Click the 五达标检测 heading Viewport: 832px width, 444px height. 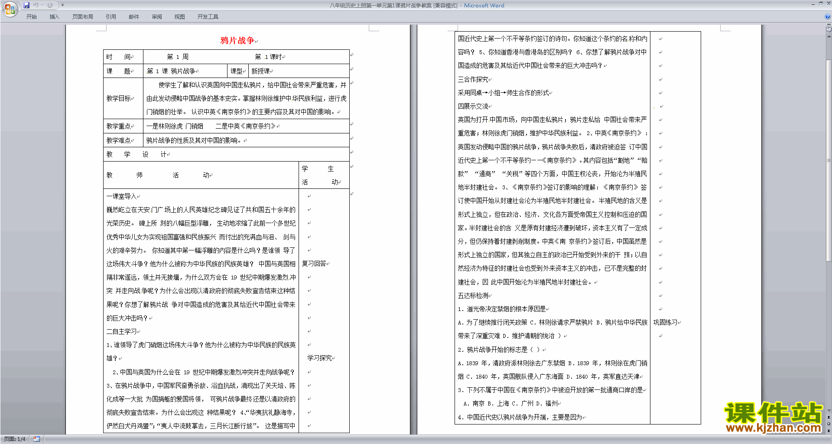(473, 295)
